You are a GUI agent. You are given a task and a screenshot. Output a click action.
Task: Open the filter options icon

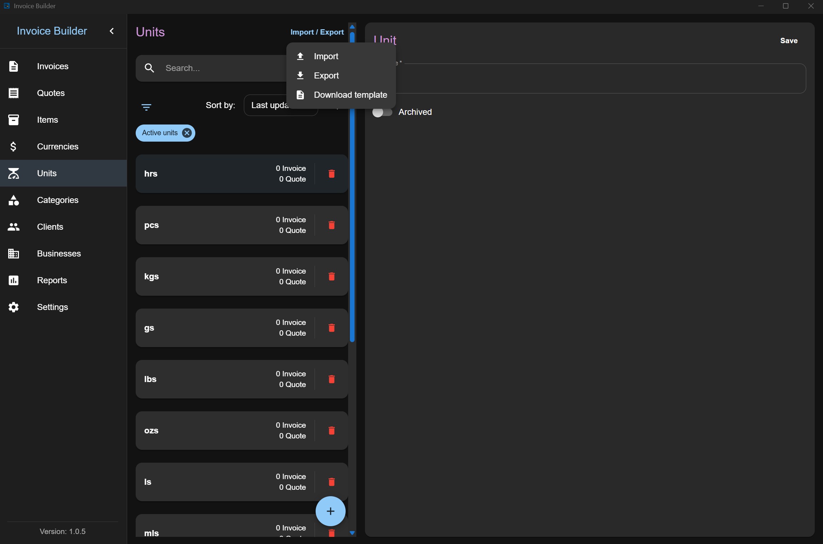[x=146, y=107]
